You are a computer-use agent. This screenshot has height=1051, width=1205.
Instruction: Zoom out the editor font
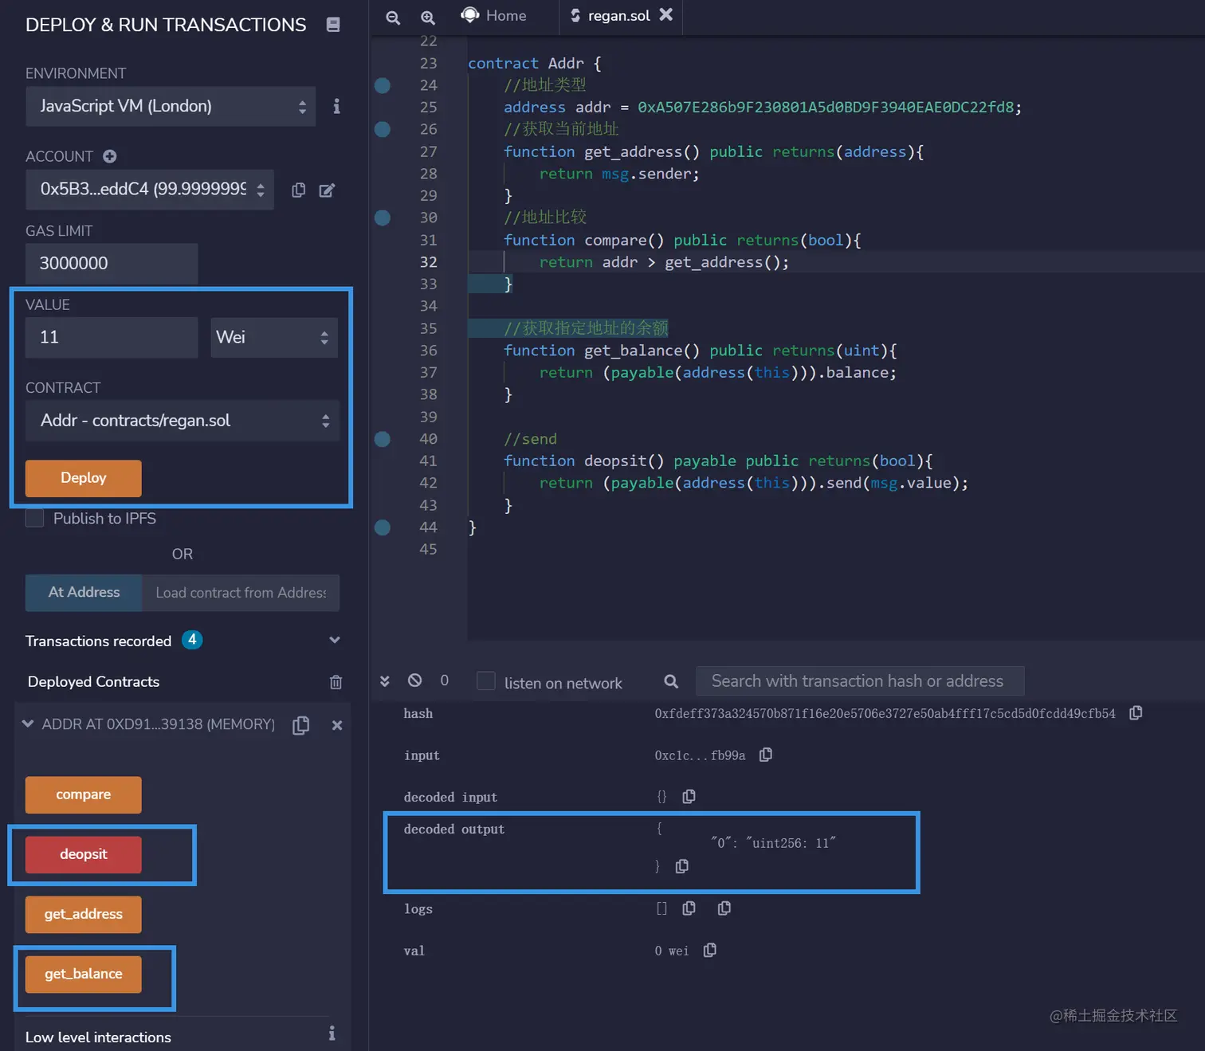393,17
